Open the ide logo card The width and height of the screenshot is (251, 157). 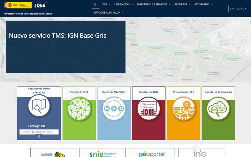[201, 153]
